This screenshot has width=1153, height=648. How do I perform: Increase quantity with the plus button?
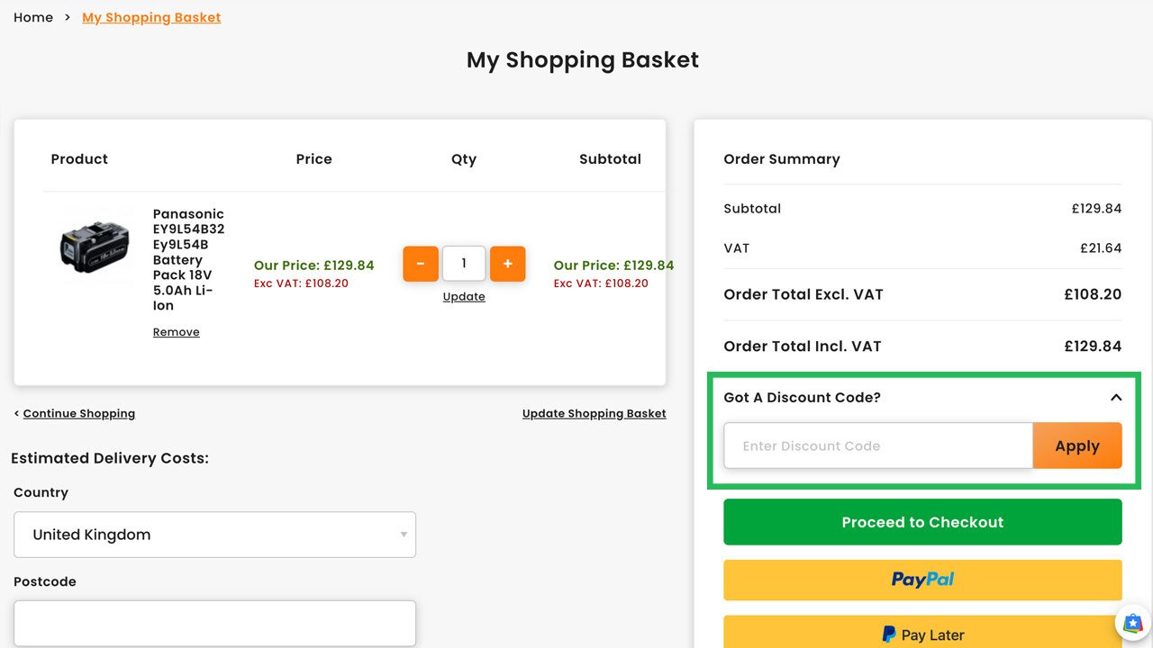pyautogui.click(x=507, y=264)
